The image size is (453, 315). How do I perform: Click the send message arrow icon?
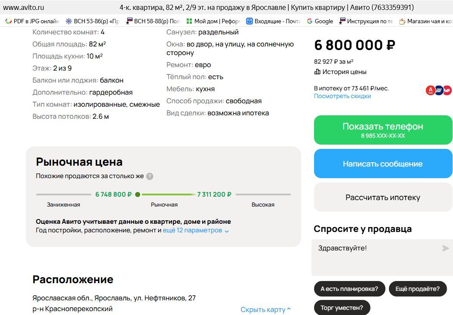pyautogui.click(x=446, y=248)
